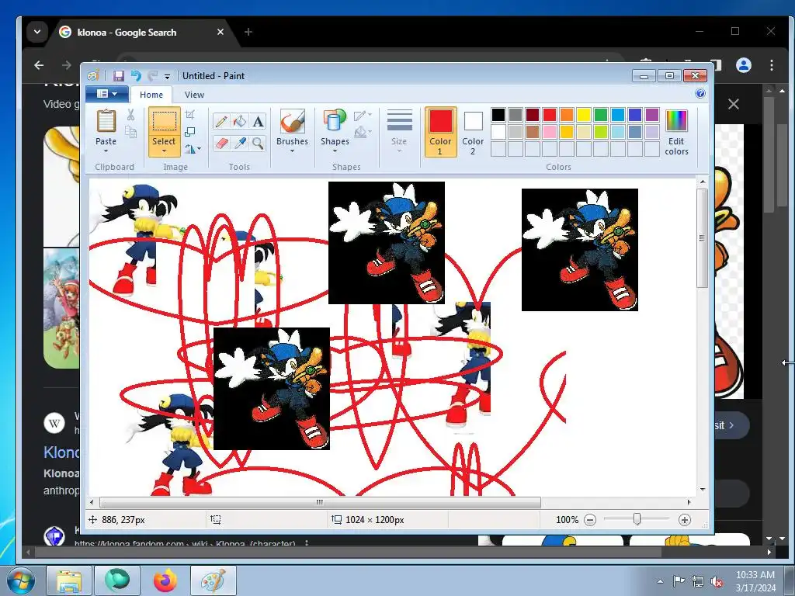Click the Paint system icon in title bar
The height and width of the screenshot is (596, 795).
pyautogui.click(x=93, y=76)
